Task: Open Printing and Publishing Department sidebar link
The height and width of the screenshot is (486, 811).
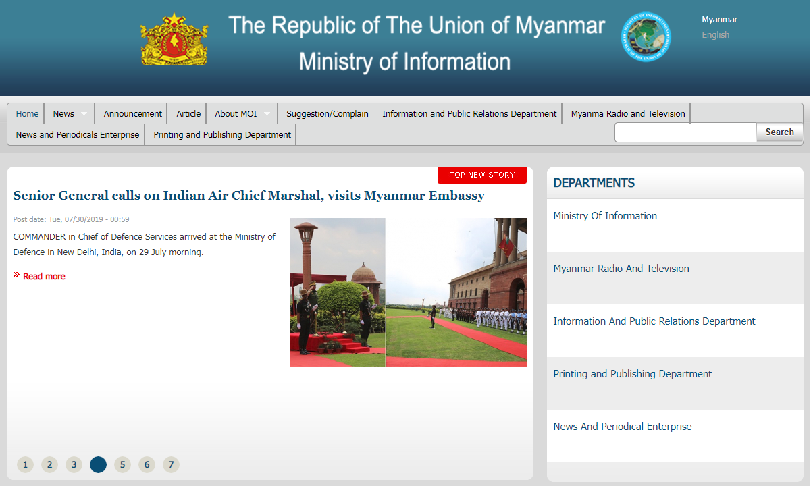Action: 633,374
